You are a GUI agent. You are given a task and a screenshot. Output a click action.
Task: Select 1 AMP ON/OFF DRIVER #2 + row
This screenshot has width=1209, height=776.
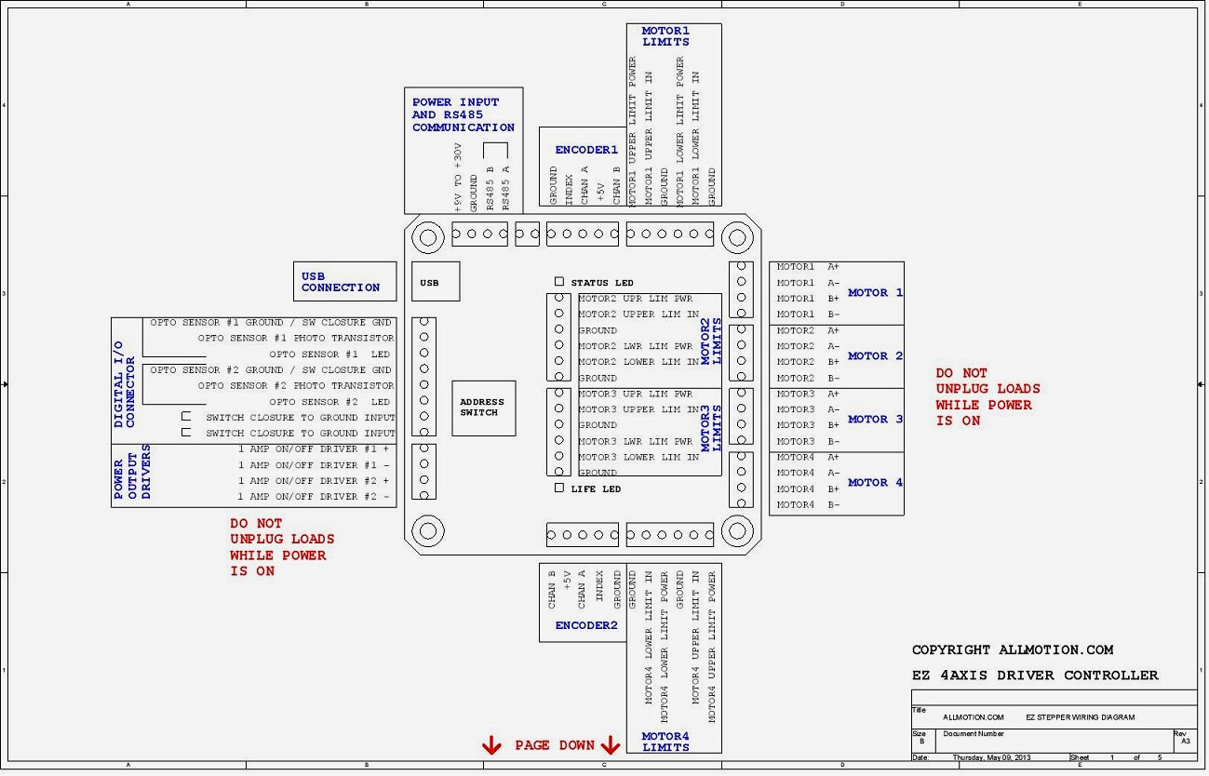click(x=314, y=481)
